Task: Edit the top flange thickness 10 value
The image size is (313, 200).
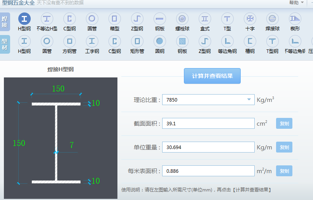Action: pyautogui.click(x=96, y=103)
